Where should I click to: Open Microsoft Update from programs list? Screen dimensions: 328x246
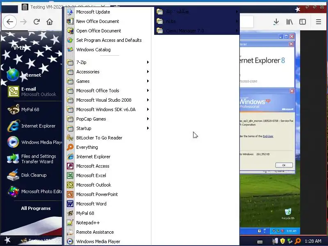108,12
